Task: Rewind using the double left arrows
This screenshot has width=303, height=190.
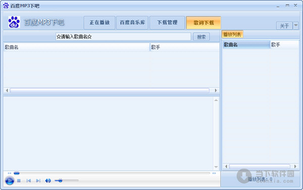Action: click(x=9, y=173)
